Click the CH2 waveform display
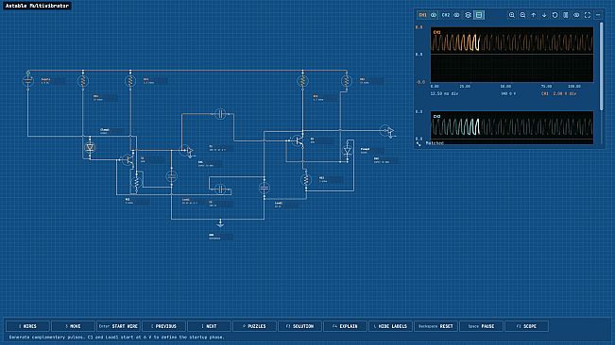The height and width of the screenshot is (345, 615). pos(512,127)
